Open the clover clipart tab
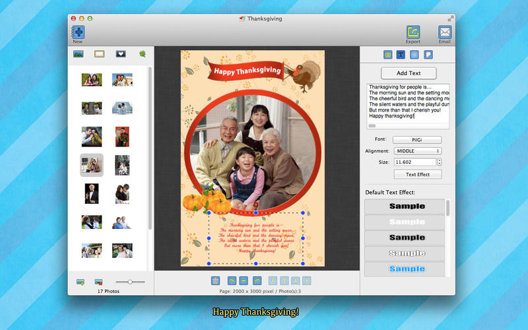Viewport: 528px width, 330px height. click(x=142, y=54)
